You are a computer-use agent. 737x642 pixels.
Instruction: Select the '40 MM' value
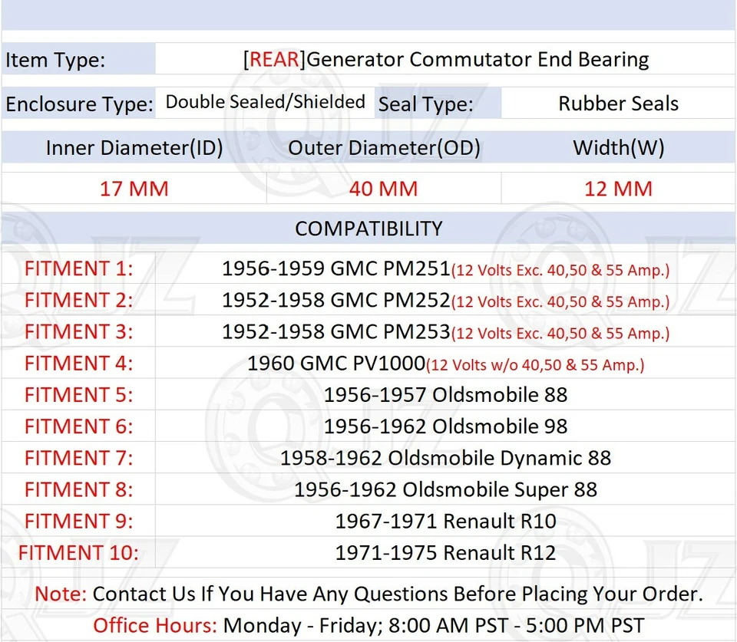(x=384, y=189)
